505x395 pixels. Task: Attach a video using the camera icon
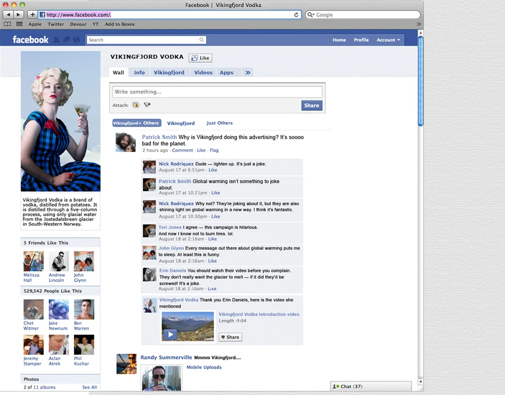coord(147,105)
